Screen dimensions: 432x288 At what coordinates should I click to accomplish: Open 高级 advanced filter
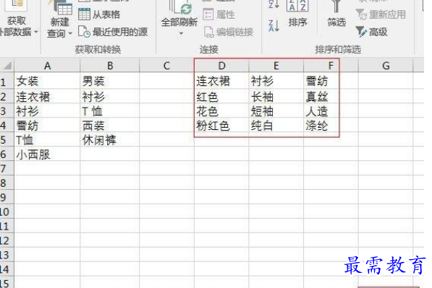click(x=372, y=32)
